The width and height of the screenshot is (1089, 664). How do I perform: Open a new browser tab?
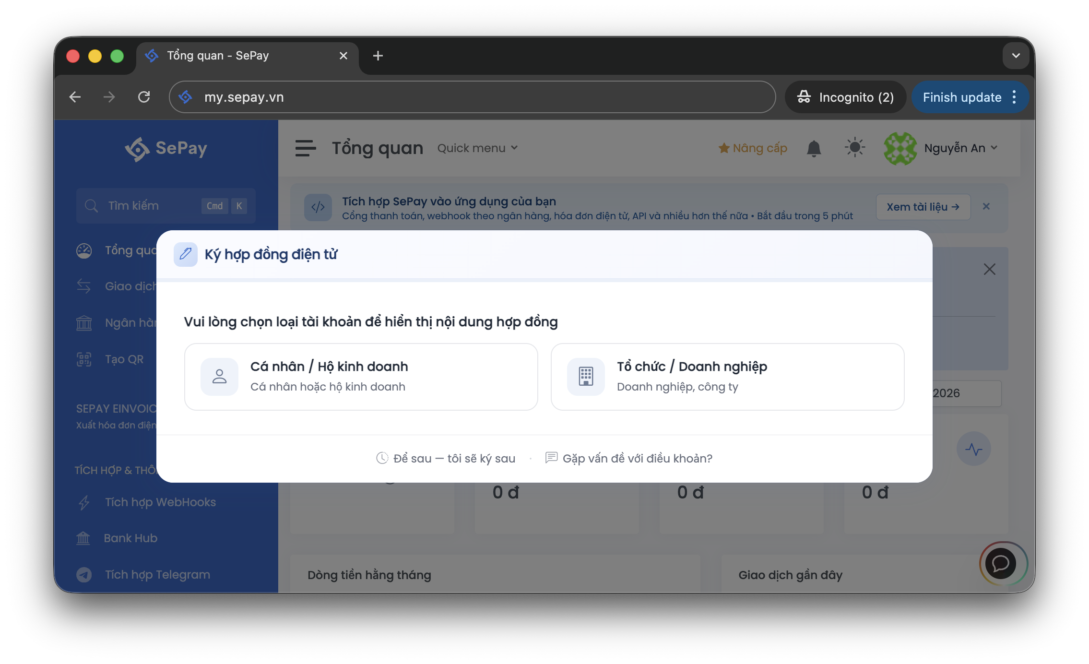pyautogui.click(x=378, y=56)
